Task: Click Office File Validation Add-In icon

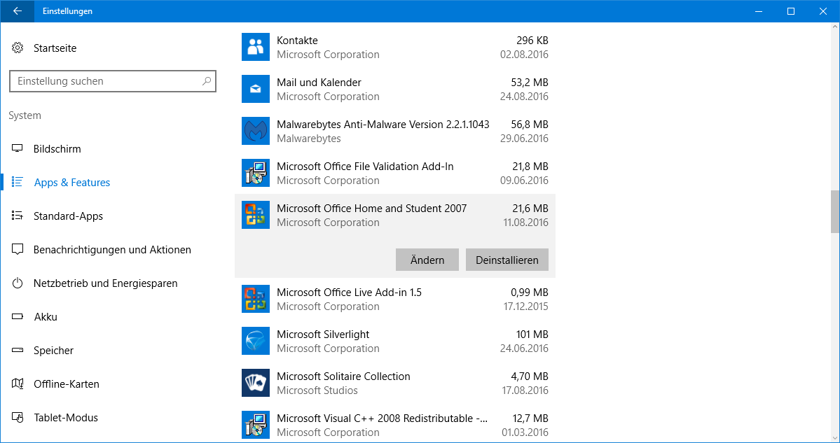Action: pos(256,173)
